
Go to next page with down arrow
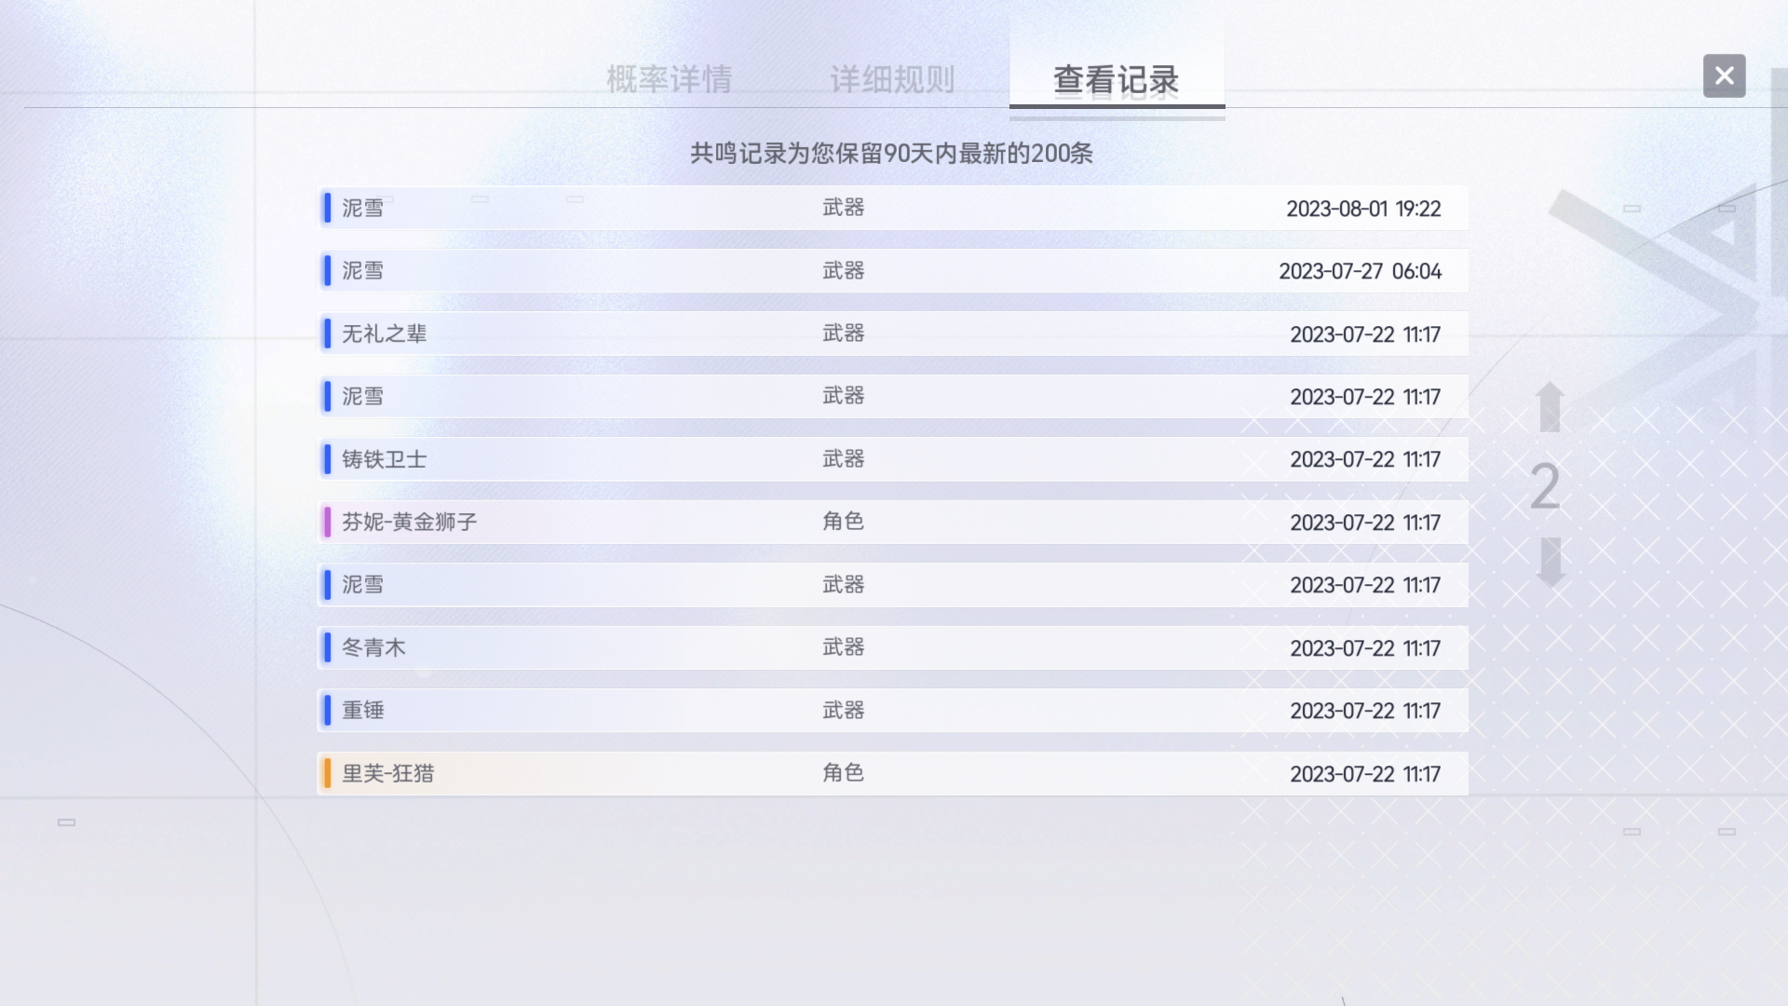[1551, 563]
